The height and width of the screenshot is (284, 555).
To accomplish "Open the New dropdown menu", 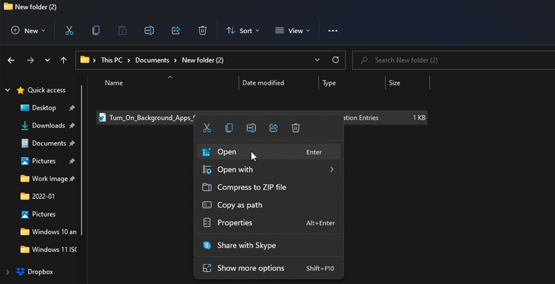I will point(28,30).
